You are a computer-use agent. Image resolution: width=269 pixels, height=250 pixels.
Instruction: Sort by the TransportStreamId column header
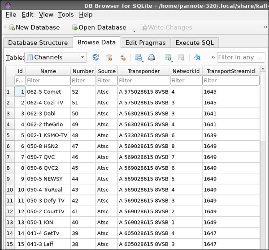tap(231, 71)
